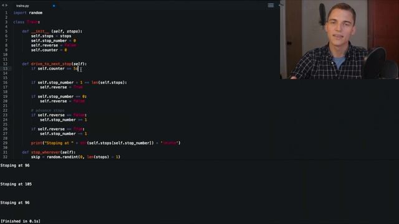Open the hamburger menu icon above the editor

pos(271,6)
